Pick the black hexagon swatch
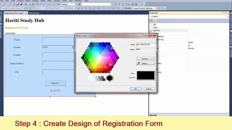232x130 pixels. click(x=109, y=78)
